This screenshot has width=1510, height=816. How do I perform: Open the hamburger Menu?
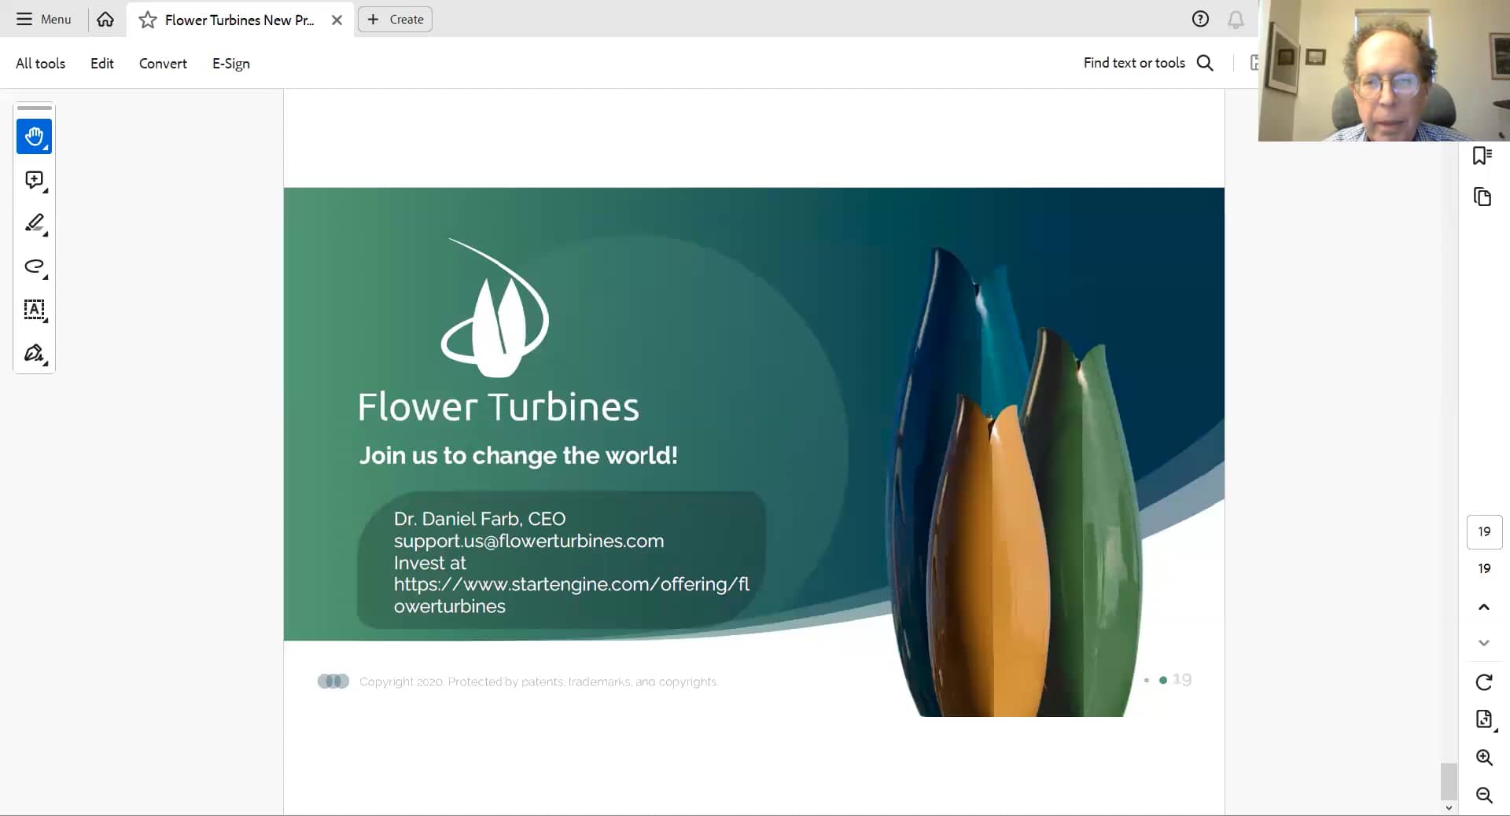[x=43, y=20]
